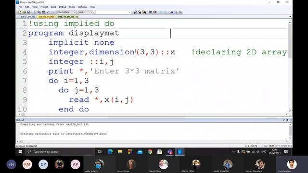Close the Output panel
This screenshot has width=308, height=173.
pos(291,120)
